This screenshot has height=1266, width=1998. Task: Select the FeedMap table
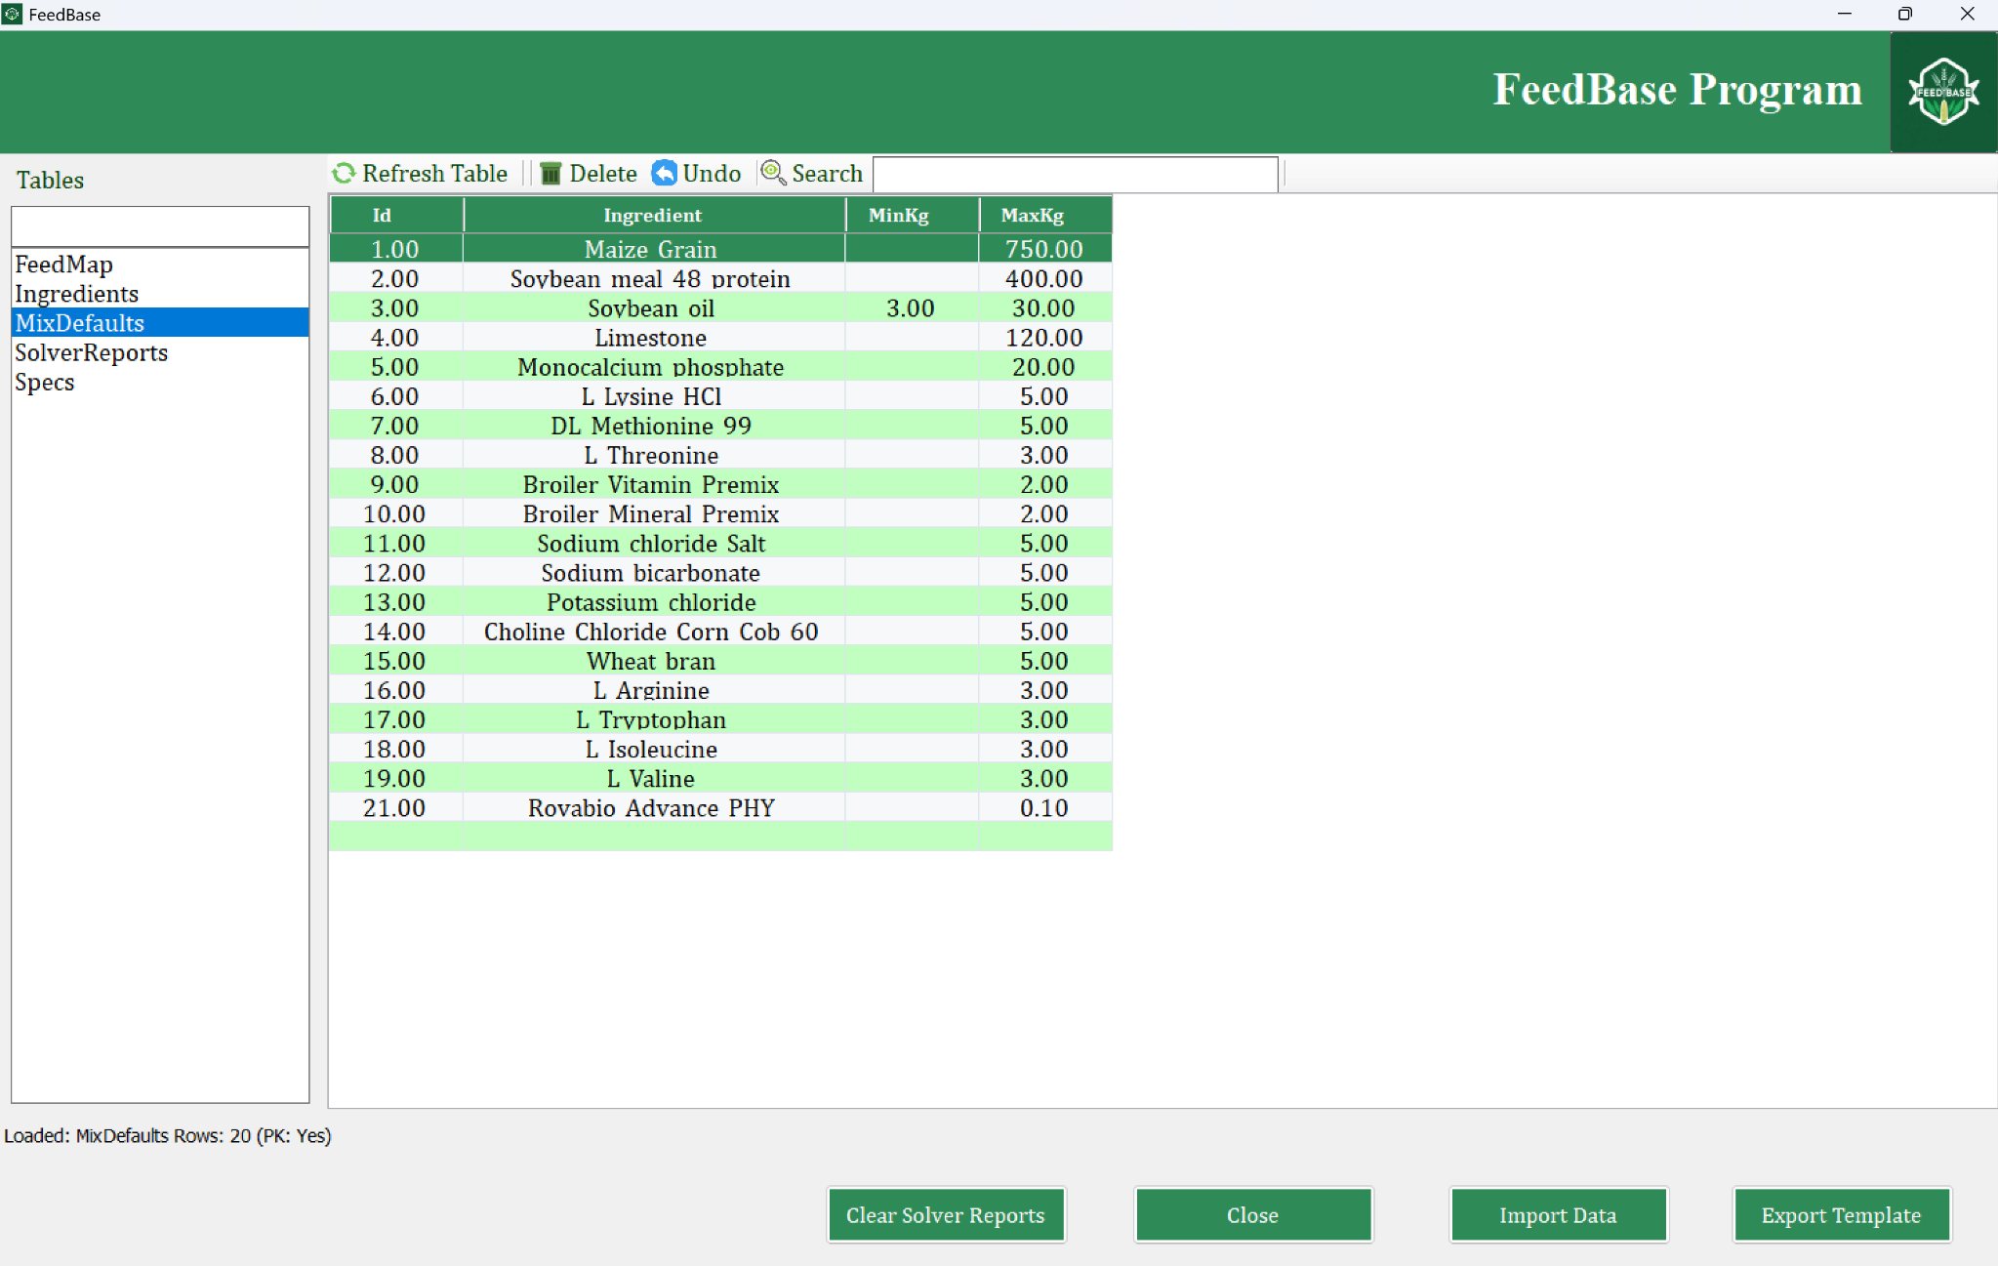pos(64,265)
